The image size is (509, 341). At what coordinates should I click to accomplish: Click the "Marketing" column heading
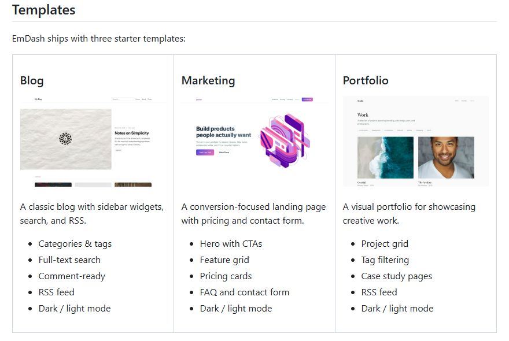[208, 80]
